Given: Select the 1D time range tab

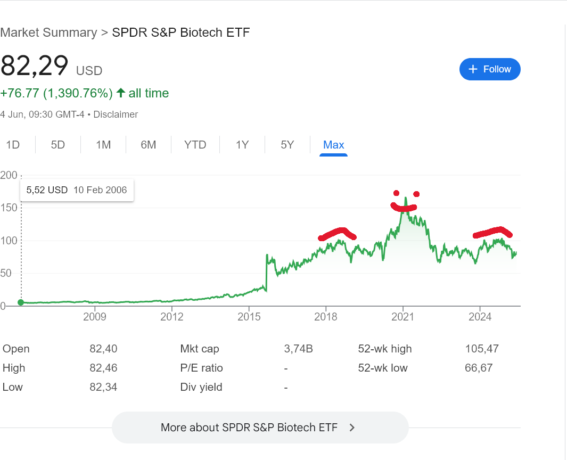Looking at the screenshot, I should click(13, 145).
